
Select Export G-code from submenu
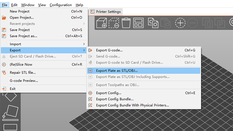(x=109, y=50)
